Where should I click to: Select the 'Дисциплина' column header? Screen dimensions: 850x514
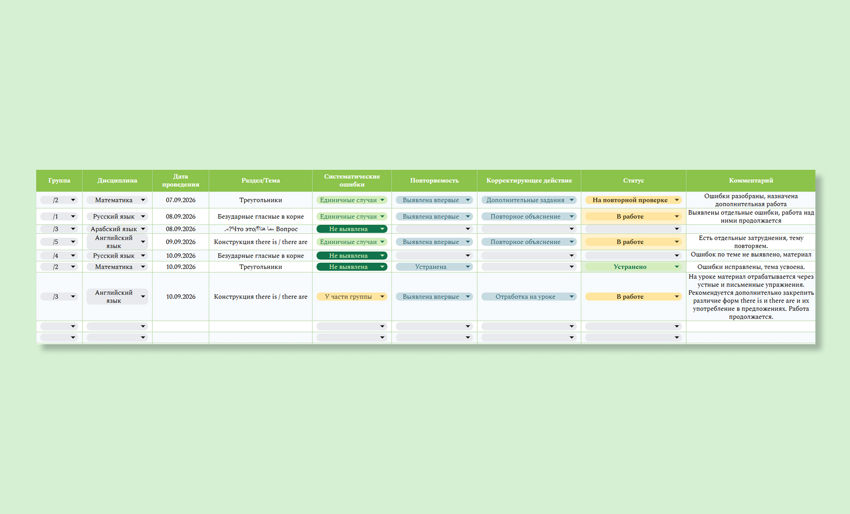[x=117, y=180]
